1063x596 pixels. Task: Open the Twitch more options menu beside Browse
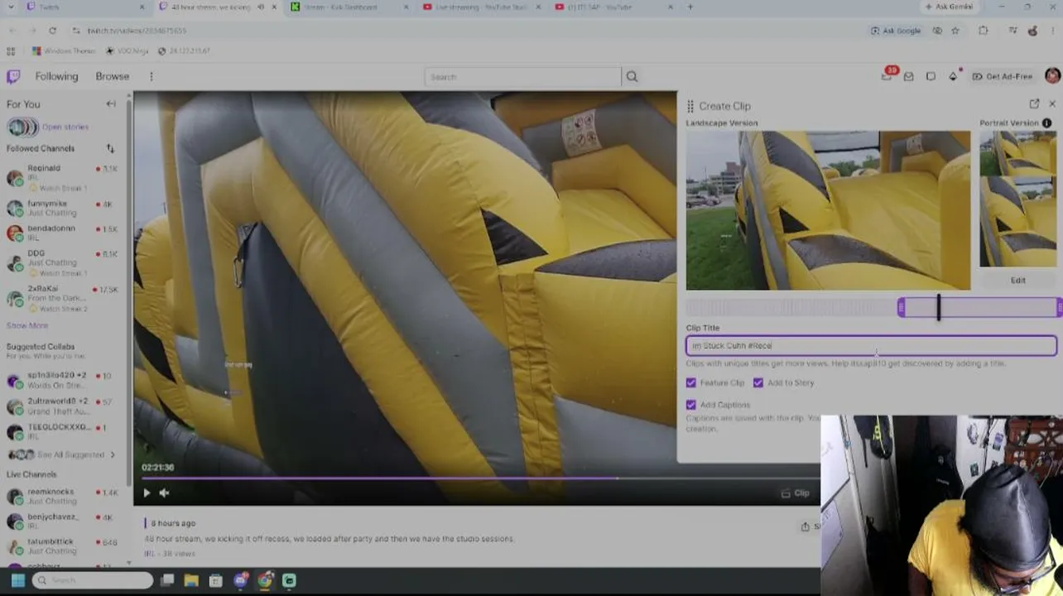pos(151,76)
